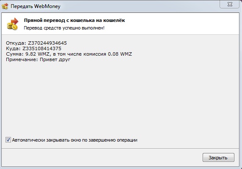
Task: Click the 'Куда:' label
Action: click(13, 48)
